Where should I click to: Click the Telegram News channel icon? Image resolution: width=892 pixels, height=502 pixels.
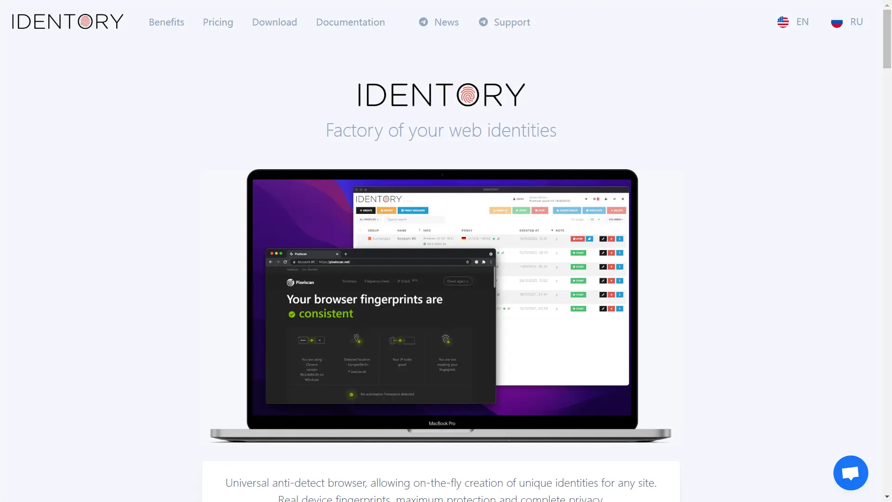tap(423, 21)
